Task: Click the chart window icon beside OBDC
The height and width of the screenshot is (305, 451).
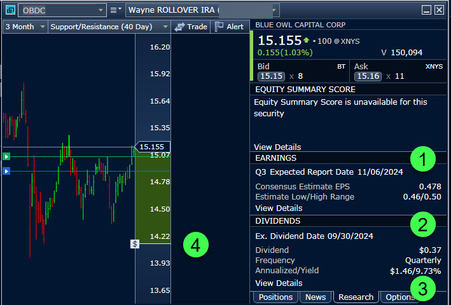Action: coord(10,10)
